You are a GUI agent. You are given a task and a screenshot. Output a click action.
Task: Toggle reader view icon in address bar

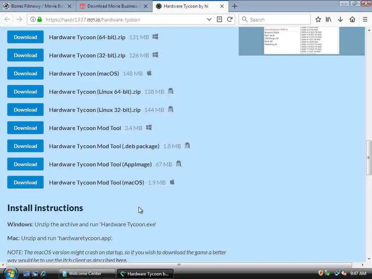click(x=219, y=20)
